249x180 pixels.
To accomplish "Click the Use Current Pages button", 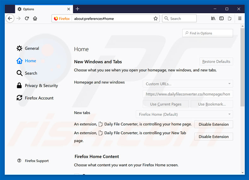I will coord(165,104).
